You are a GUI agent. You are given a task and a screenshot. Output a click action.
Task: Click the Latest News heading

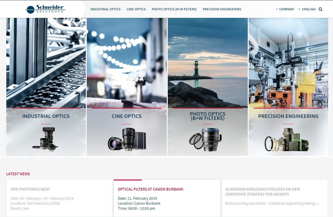18,174
